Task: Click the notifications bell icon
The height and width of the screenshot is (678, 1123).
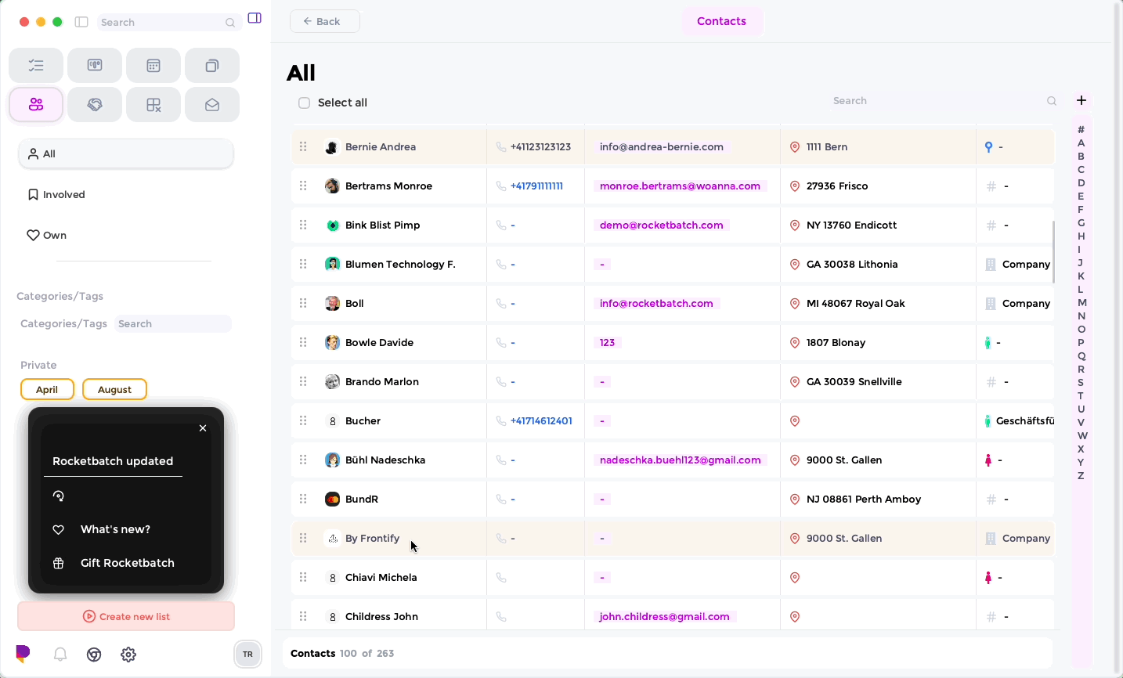Action: [60, 655]
